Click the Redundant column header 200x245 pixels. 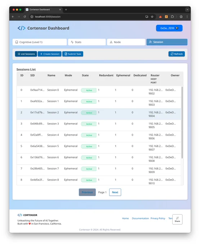click(106, 75)
